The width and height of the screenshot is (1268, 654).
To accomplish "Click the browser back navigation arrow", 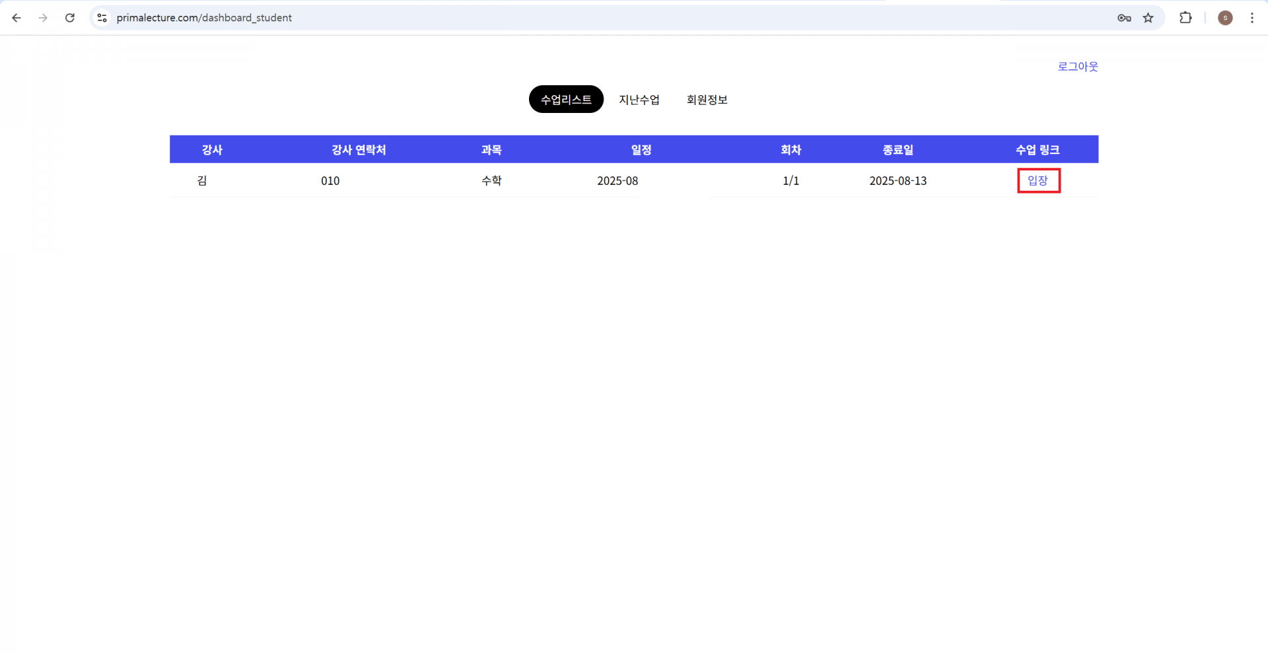I will pyautogui.click(x=17, y=18).
